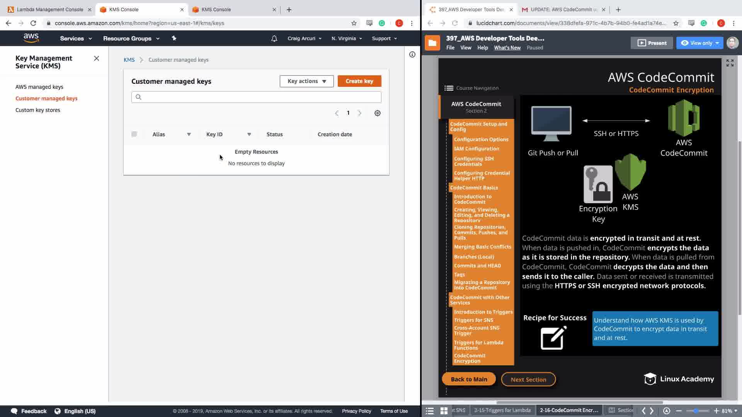Adjust the Lucidchart zoom slider
The image size is (742, 417).
[x=696, y=410]
